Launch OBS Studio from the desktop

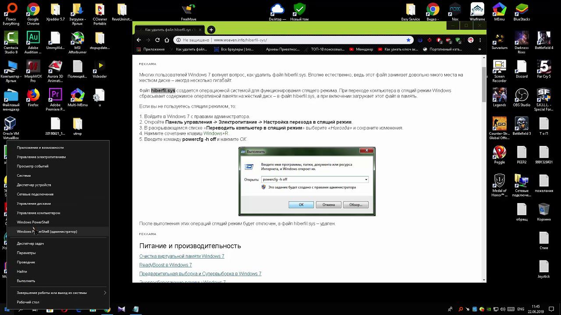(522, 98)
